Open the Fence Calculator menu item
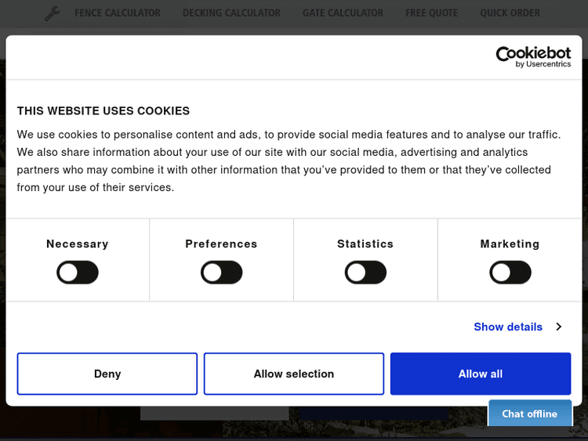 click(118, 13)
